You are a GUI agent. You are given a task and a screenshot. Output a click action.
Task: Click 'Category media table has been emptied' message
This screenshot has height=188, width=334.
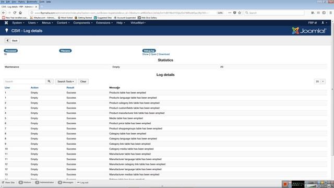point(131,149)
